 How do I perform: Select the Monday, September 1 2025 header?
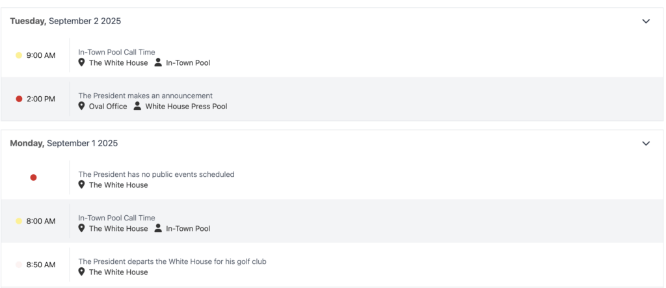point(64,143)
